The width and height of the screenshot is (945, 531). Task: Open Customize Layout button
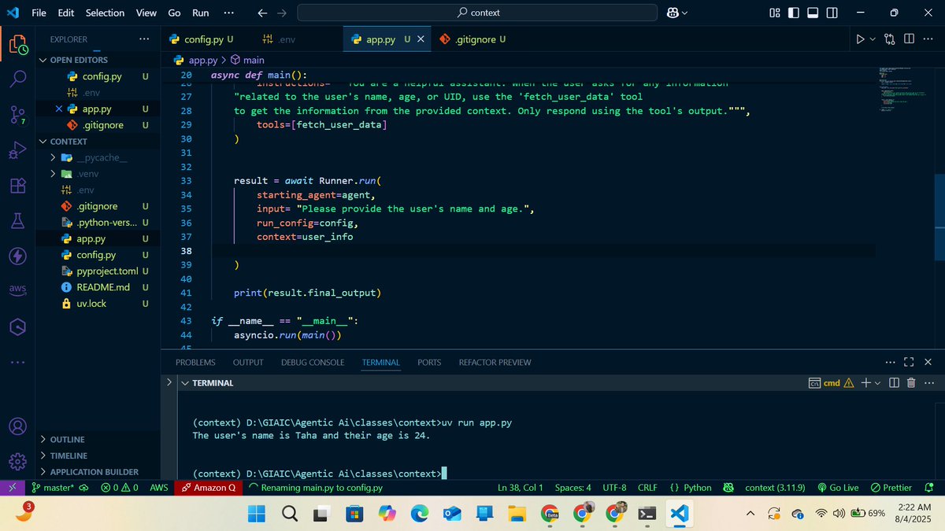coord(774,13)
